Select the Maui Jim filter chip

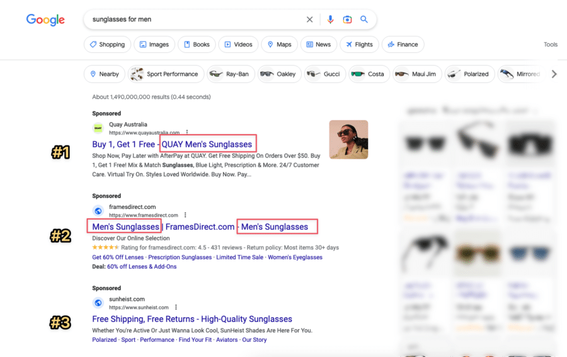[417, 74]
